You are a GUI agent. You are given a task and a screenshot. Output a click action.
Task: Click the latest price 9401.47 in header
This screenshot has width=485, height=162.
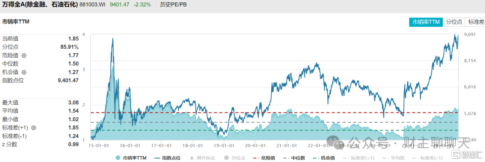click(119, 4)
